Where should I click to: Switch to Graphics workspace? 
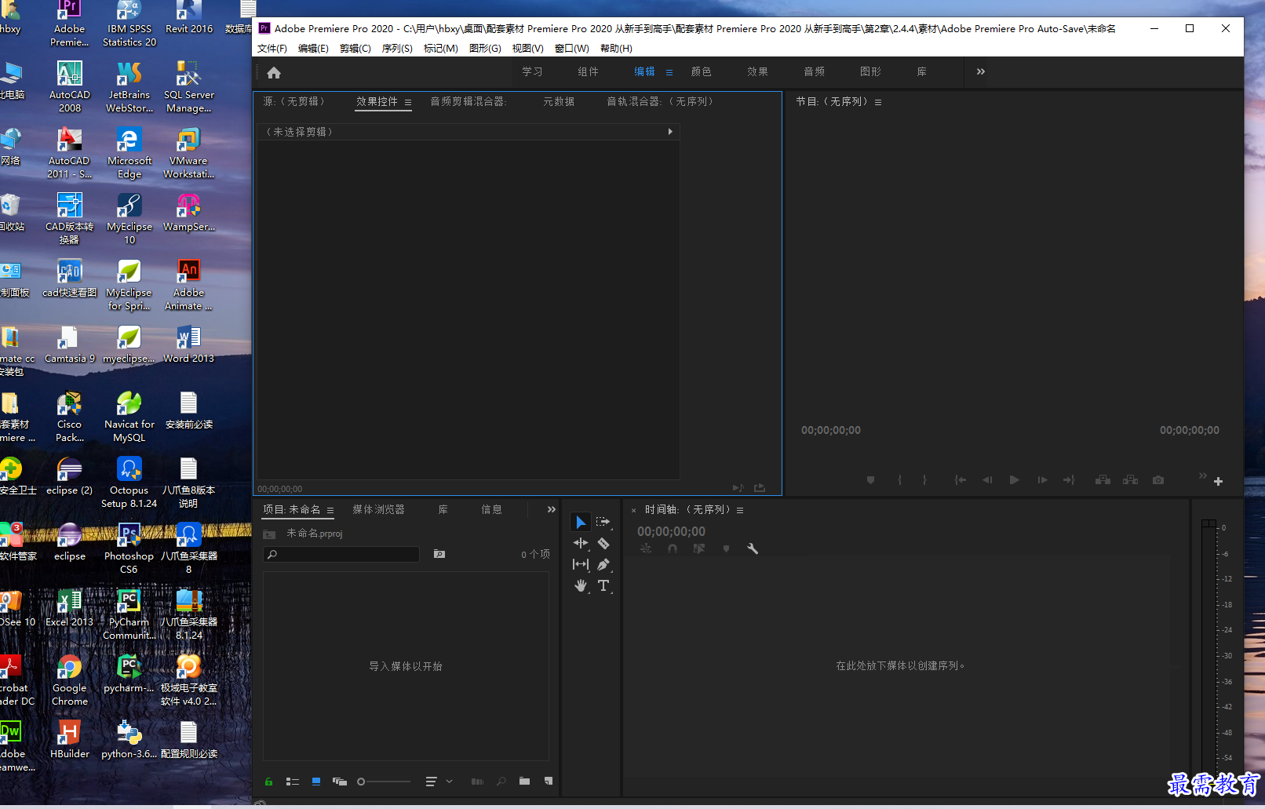(x=871, y=71)
